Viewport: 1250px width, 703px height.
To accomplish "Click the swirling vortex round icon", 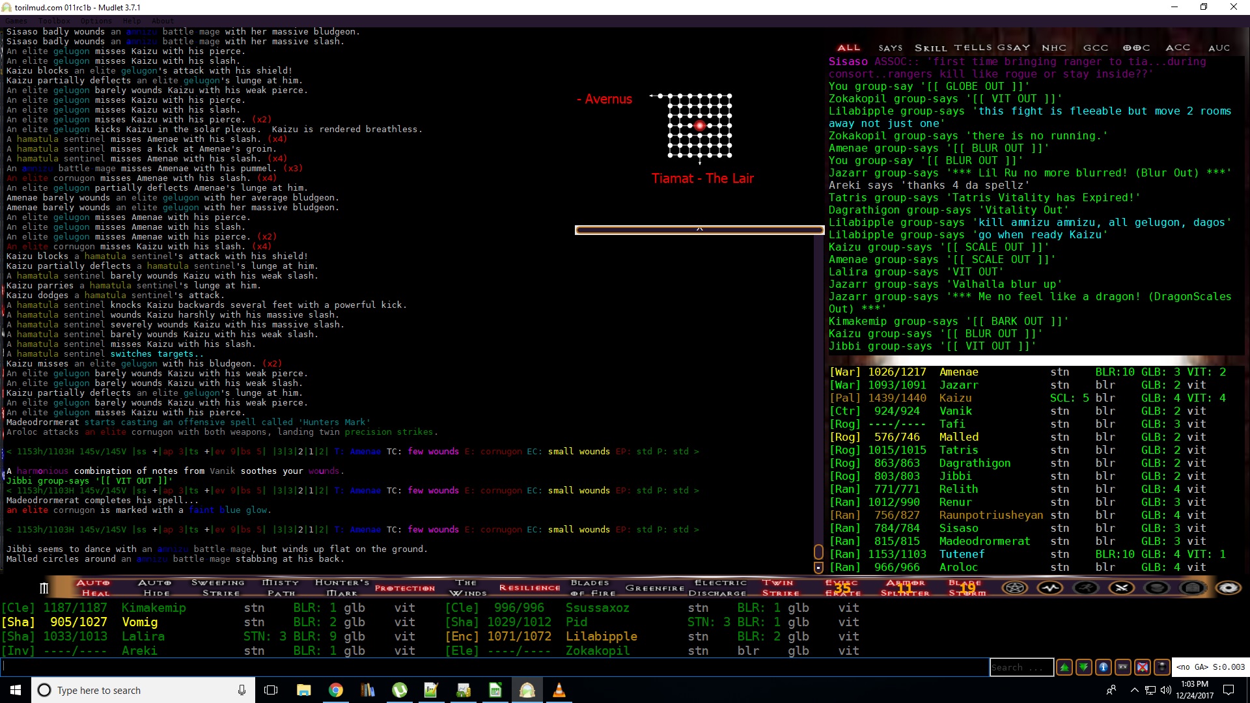I will click(1229, 588).
